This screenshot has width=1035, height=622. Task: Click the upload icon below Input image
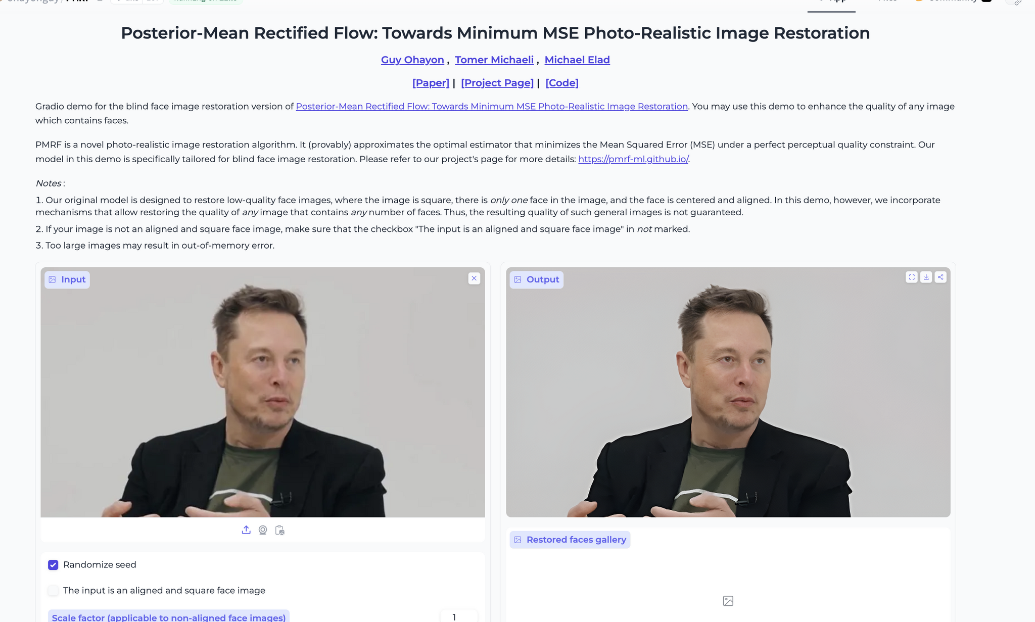point(246,530)
